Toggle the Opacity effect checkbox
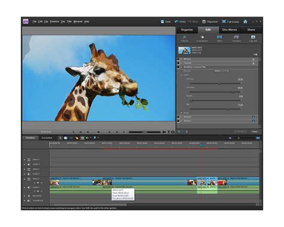 [179, 63]
